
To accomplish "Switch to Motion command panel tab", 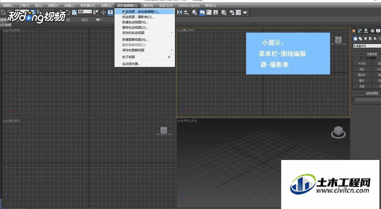I will (x=372, y=31).
